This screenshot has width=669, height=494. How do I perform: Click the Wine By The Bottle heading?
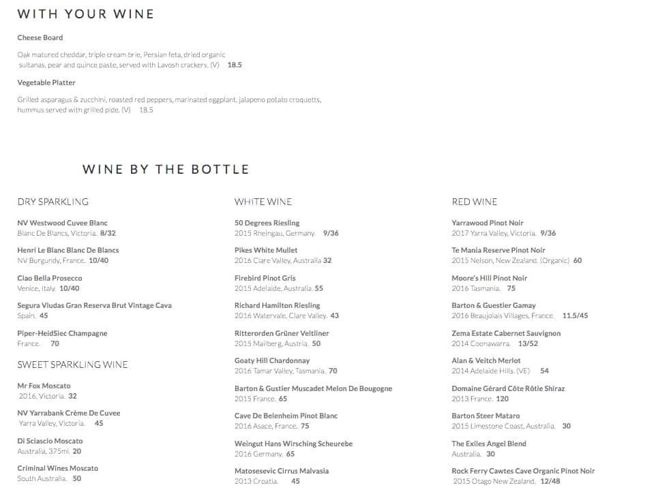166,169
